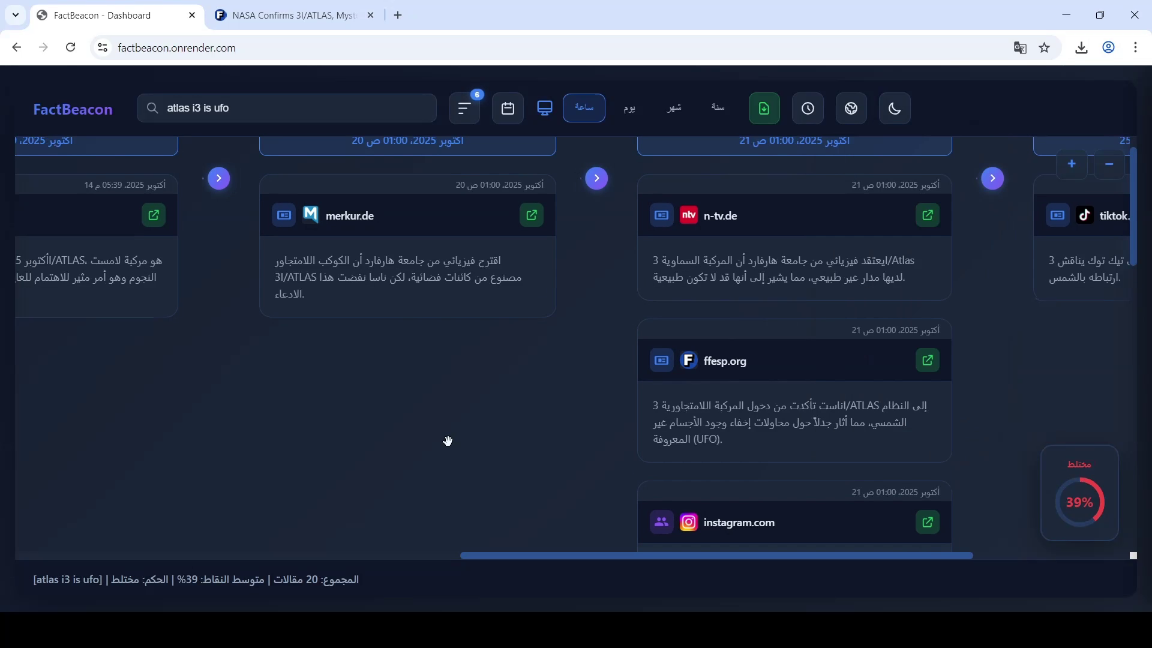This screenshot has height=648, width=1152.
Task: Click the minus zoom-out button
Action: pyautogui.click(x=1109, y=164)
